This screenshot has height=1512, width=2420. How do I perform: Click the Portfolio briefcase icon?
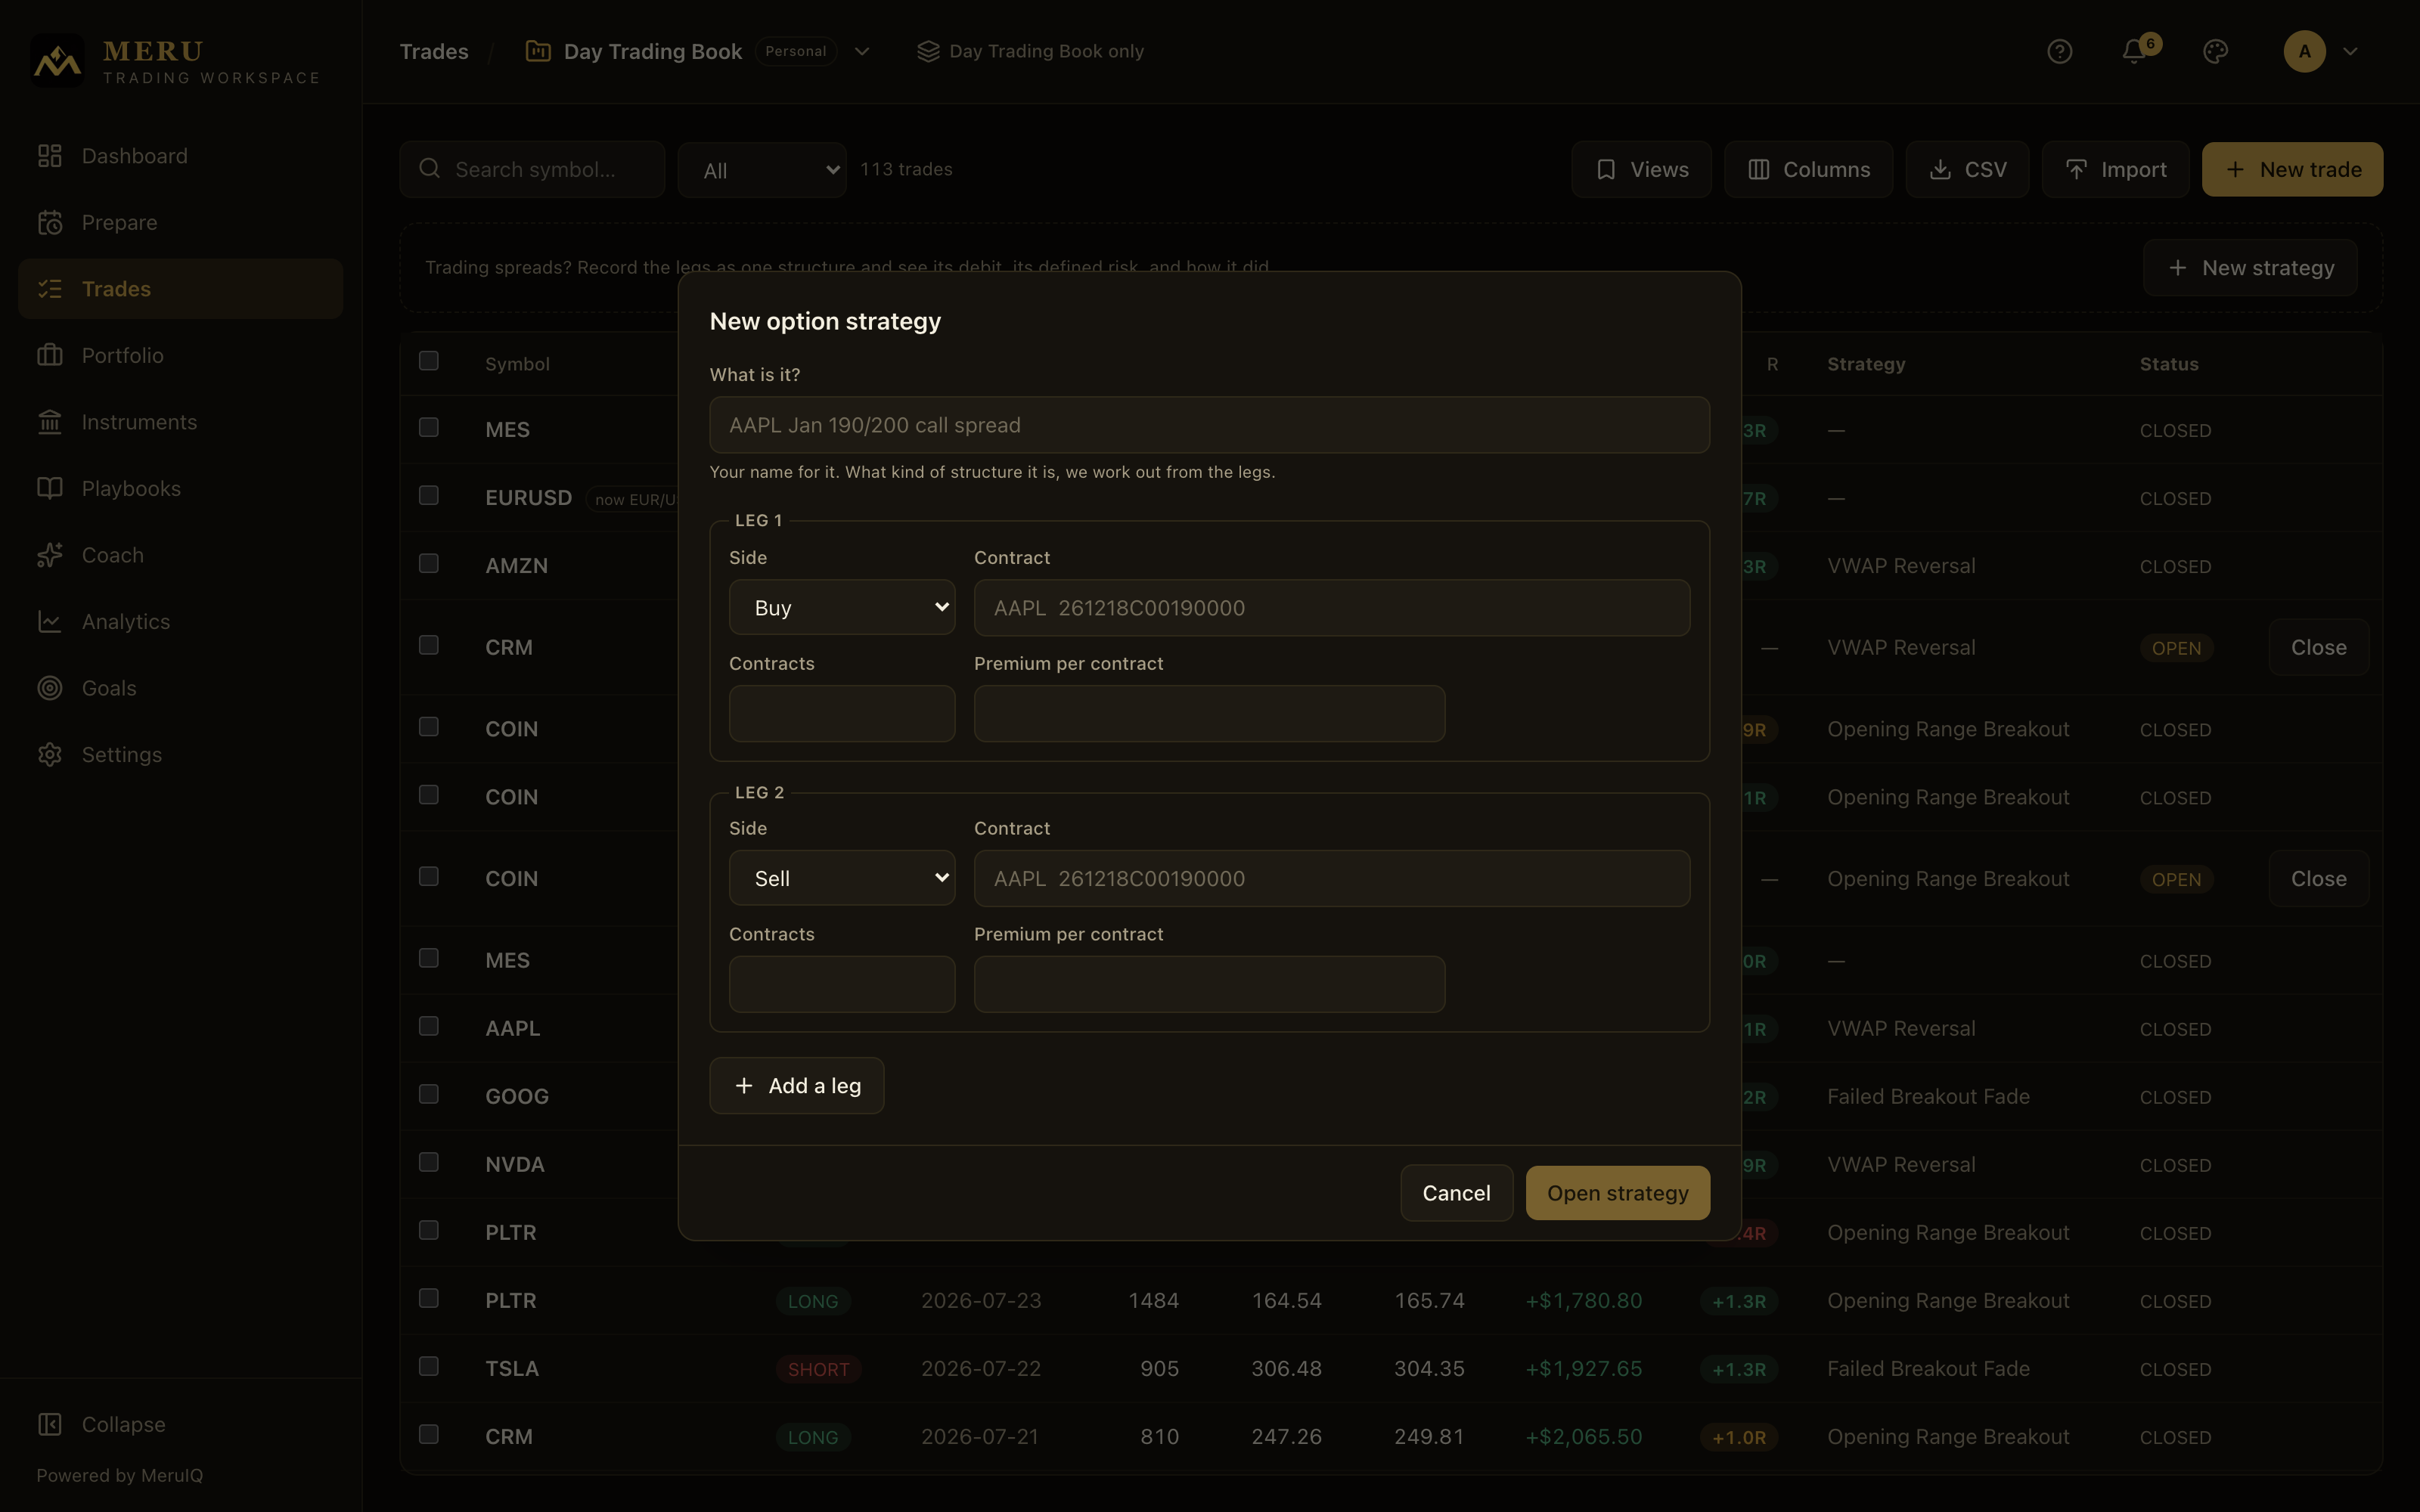pyautogui.click(x=50, y=355)
